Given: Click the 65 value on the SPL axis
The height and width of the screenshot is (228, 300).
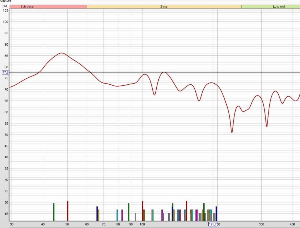Looking at the screenshot, I should [6, 101].
